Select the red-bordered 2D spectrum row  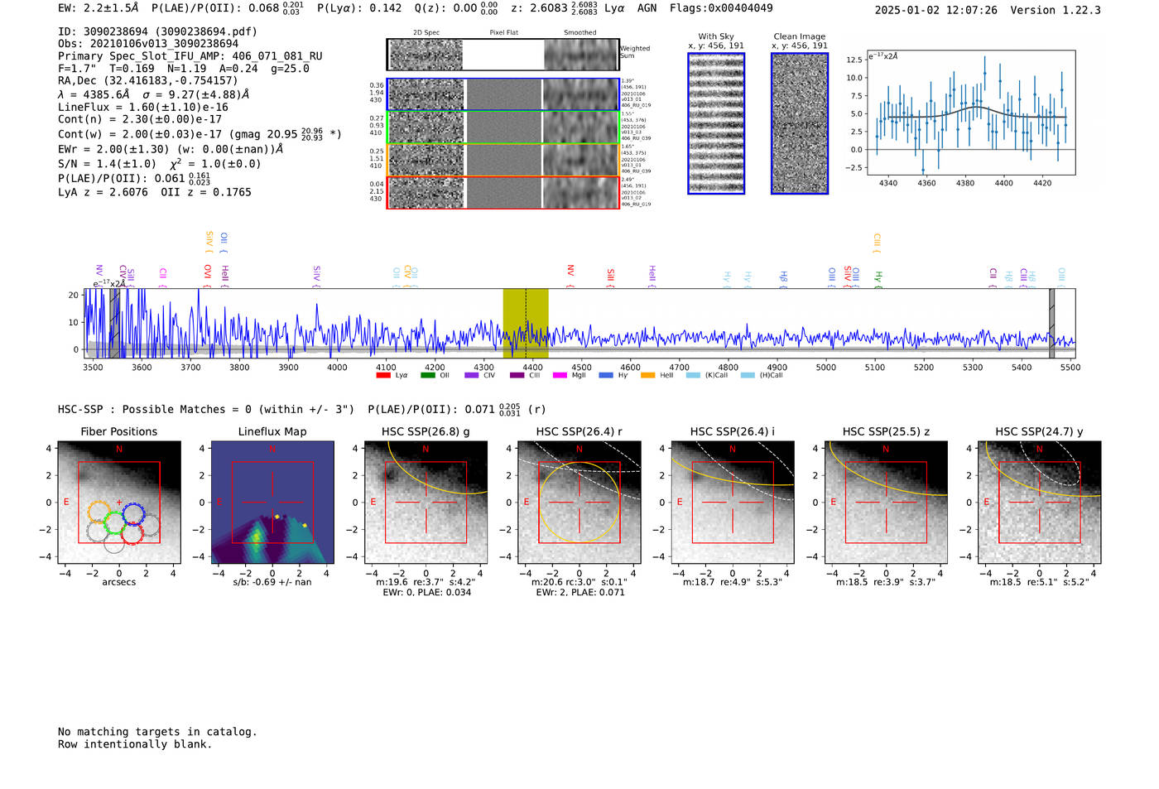[503, 192]
